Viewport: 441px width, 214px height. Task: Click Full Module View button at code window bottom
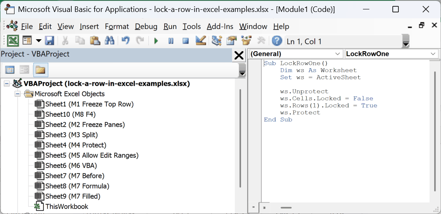[x=264, y=208]
